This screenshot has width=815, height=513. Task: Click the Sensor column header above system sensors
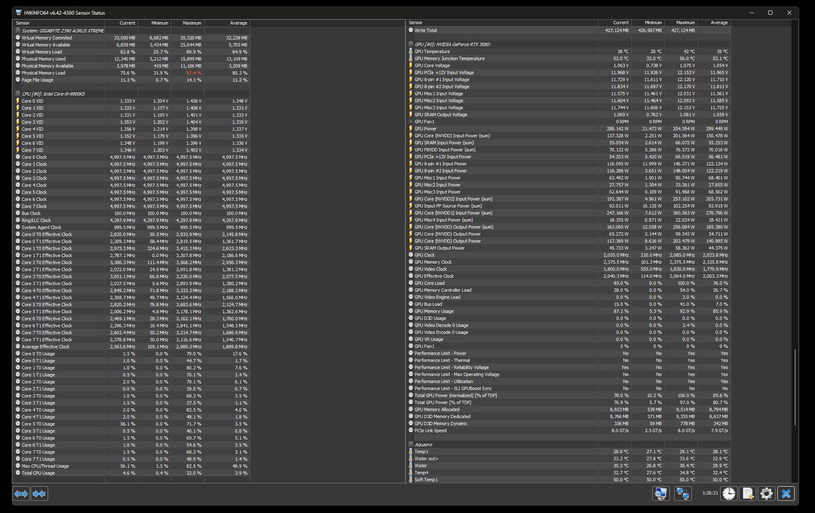pos(59,23)
